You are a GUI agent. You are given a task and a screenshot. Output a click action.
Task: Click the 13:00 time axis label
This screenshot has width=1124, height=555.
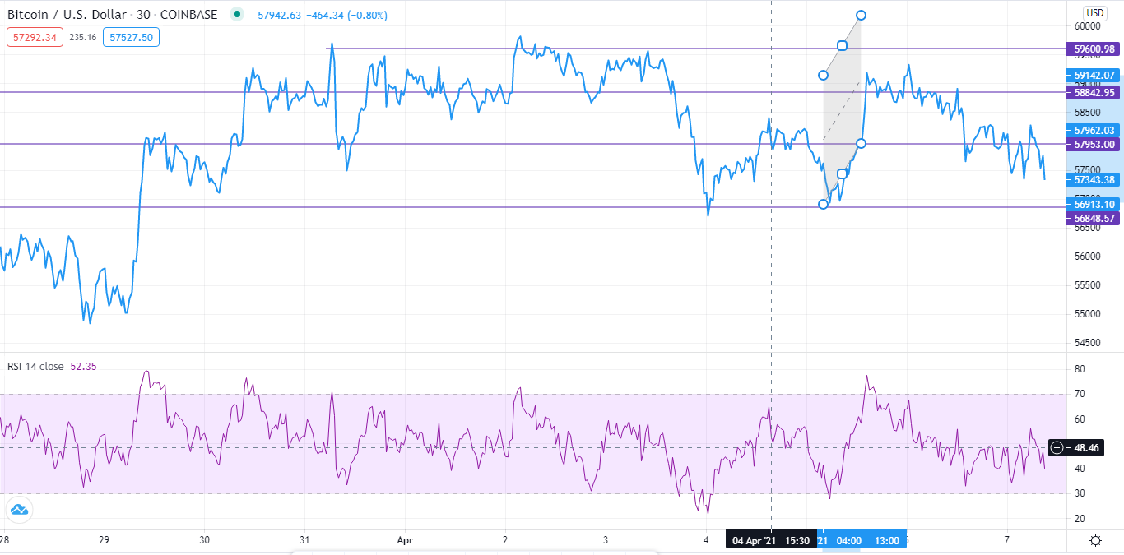coord(886,540)
